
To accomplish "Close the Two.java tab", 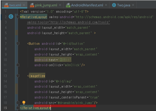I will click(133, 5).
